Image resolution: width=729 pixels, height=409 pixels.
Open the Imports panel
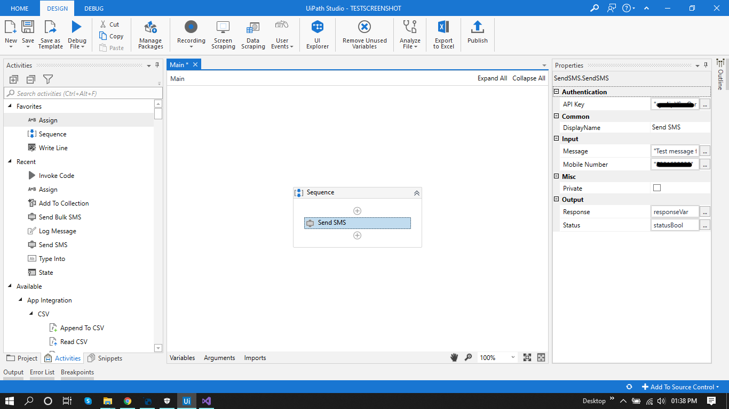click(255, 358)
